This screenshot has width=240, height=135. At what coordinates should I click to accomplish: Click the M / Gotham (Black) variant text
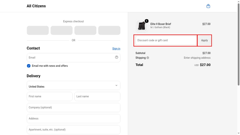[x=160, y=27]
